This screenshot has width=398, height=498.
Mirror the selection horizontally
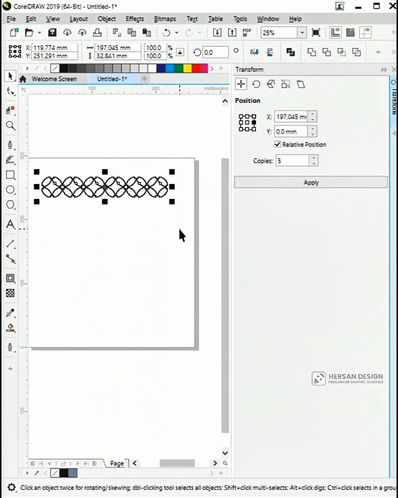coord(254,52)
